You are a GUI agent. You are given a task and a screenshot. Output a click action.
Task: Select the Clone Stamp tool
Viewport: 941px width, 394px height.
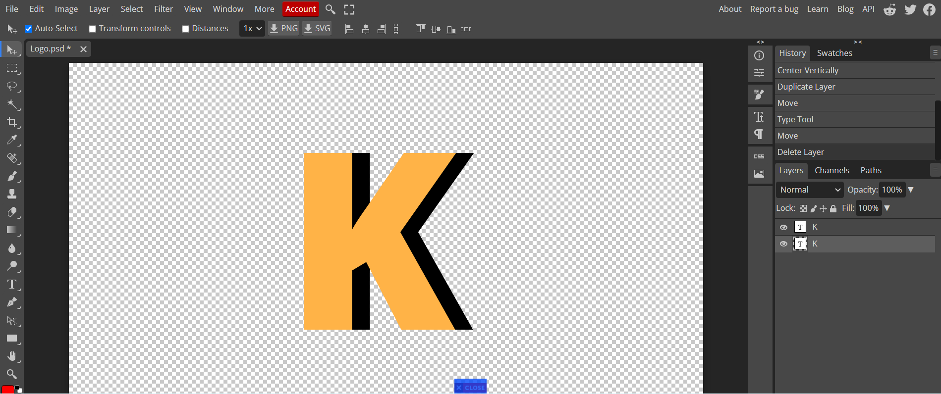pyautogui.click(x=12, y=194)
